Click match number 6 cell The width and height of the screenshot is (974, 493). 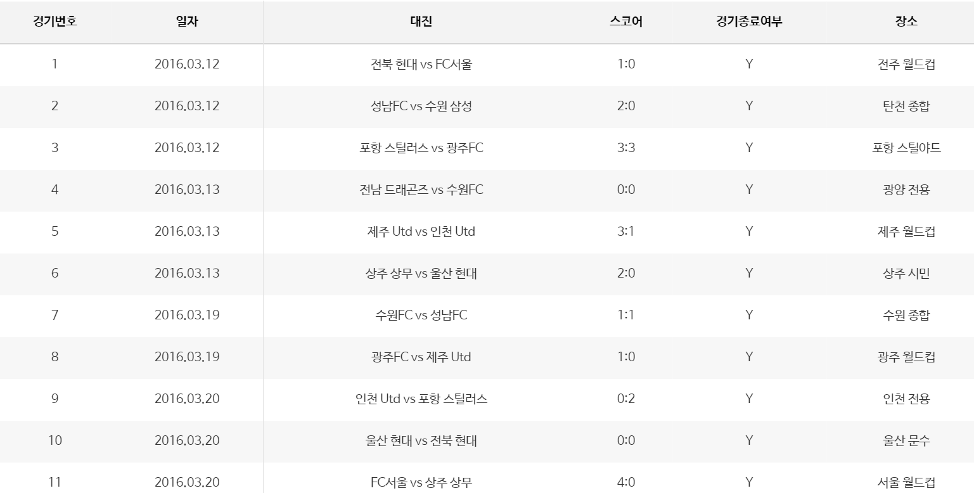click(x=55, y=273)
